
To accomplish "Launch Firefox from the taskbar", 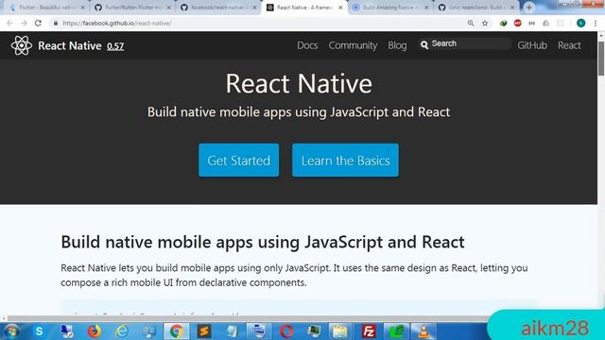I will click(x=94, y=331).
